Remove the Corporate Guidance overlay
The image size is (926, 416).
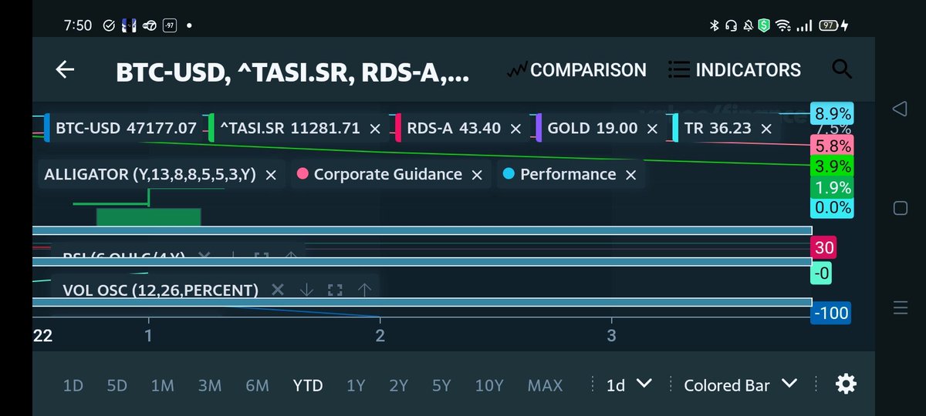coord(477,175)
